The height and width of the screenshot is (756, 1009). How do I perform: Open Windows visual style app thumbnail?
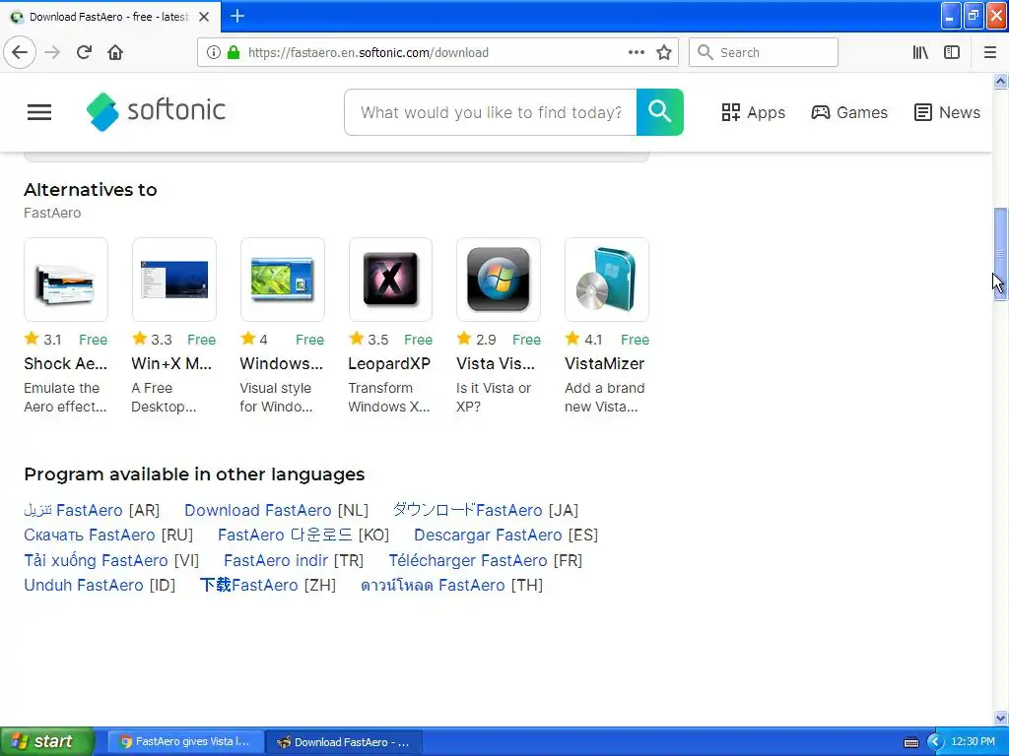pos(283,280)
